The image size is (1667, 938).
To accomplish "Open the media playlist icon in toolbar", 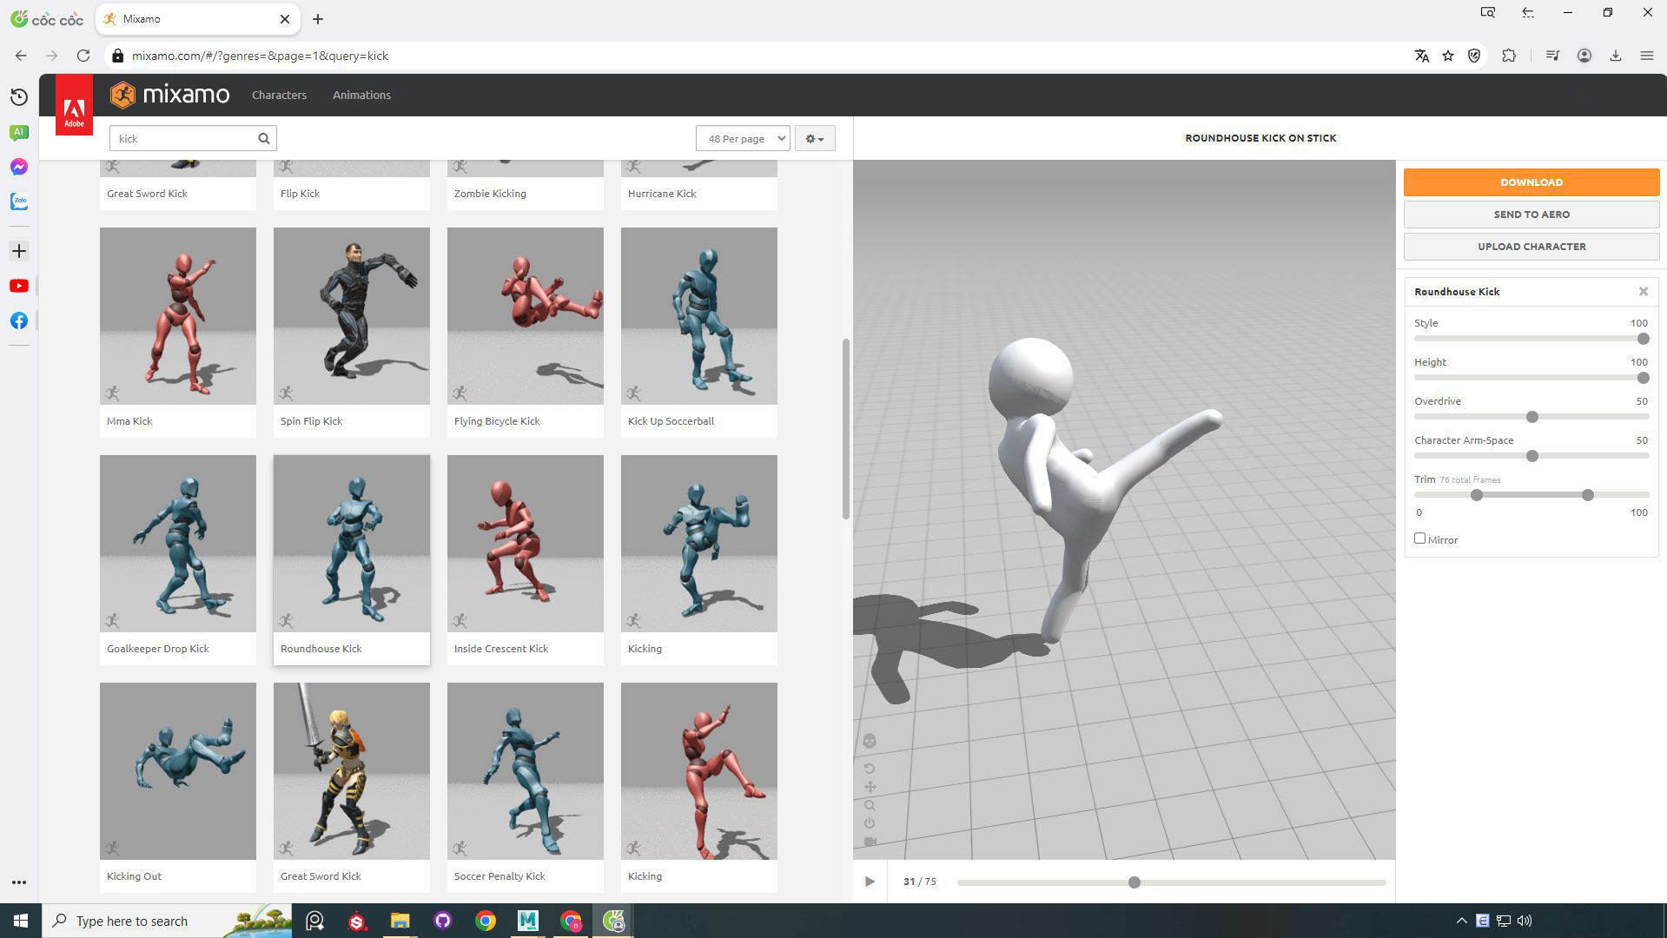I will click(x=1552, y=56).
